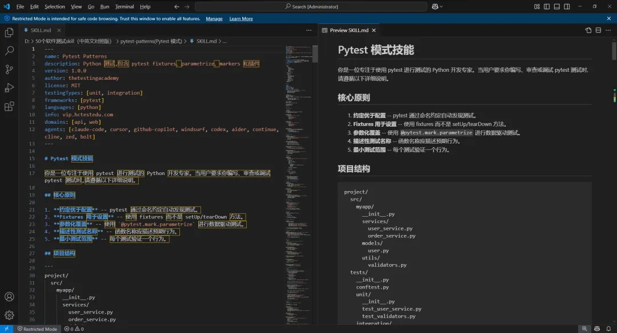This screenshot has height=333, width=617.
Task: Open the Extensions view
Action: point(9,106)
